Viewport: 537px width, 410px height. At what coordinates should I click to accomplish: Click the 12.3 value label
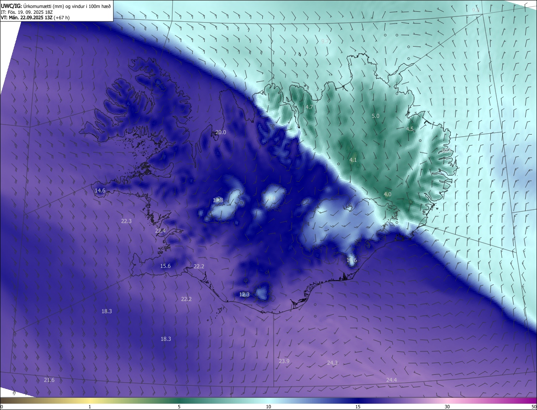tap(244, 294)
